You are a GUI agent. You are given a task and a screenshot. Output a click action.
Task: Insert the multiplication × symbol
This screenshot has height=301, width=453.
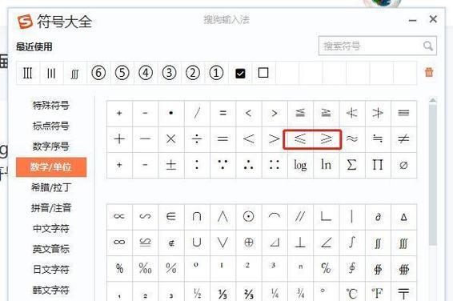tap(171, 139)
